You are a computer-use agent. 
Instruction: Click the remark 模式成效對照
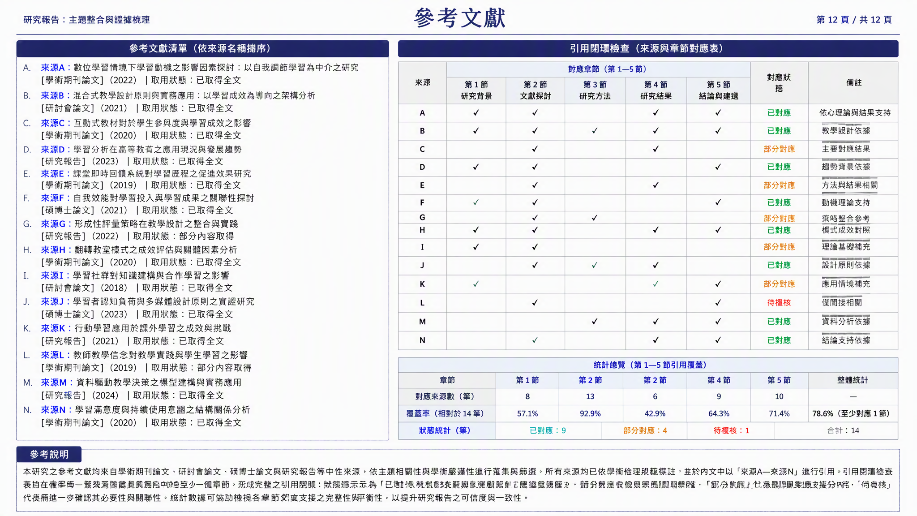pyautogui.click(x=846, y=230)
